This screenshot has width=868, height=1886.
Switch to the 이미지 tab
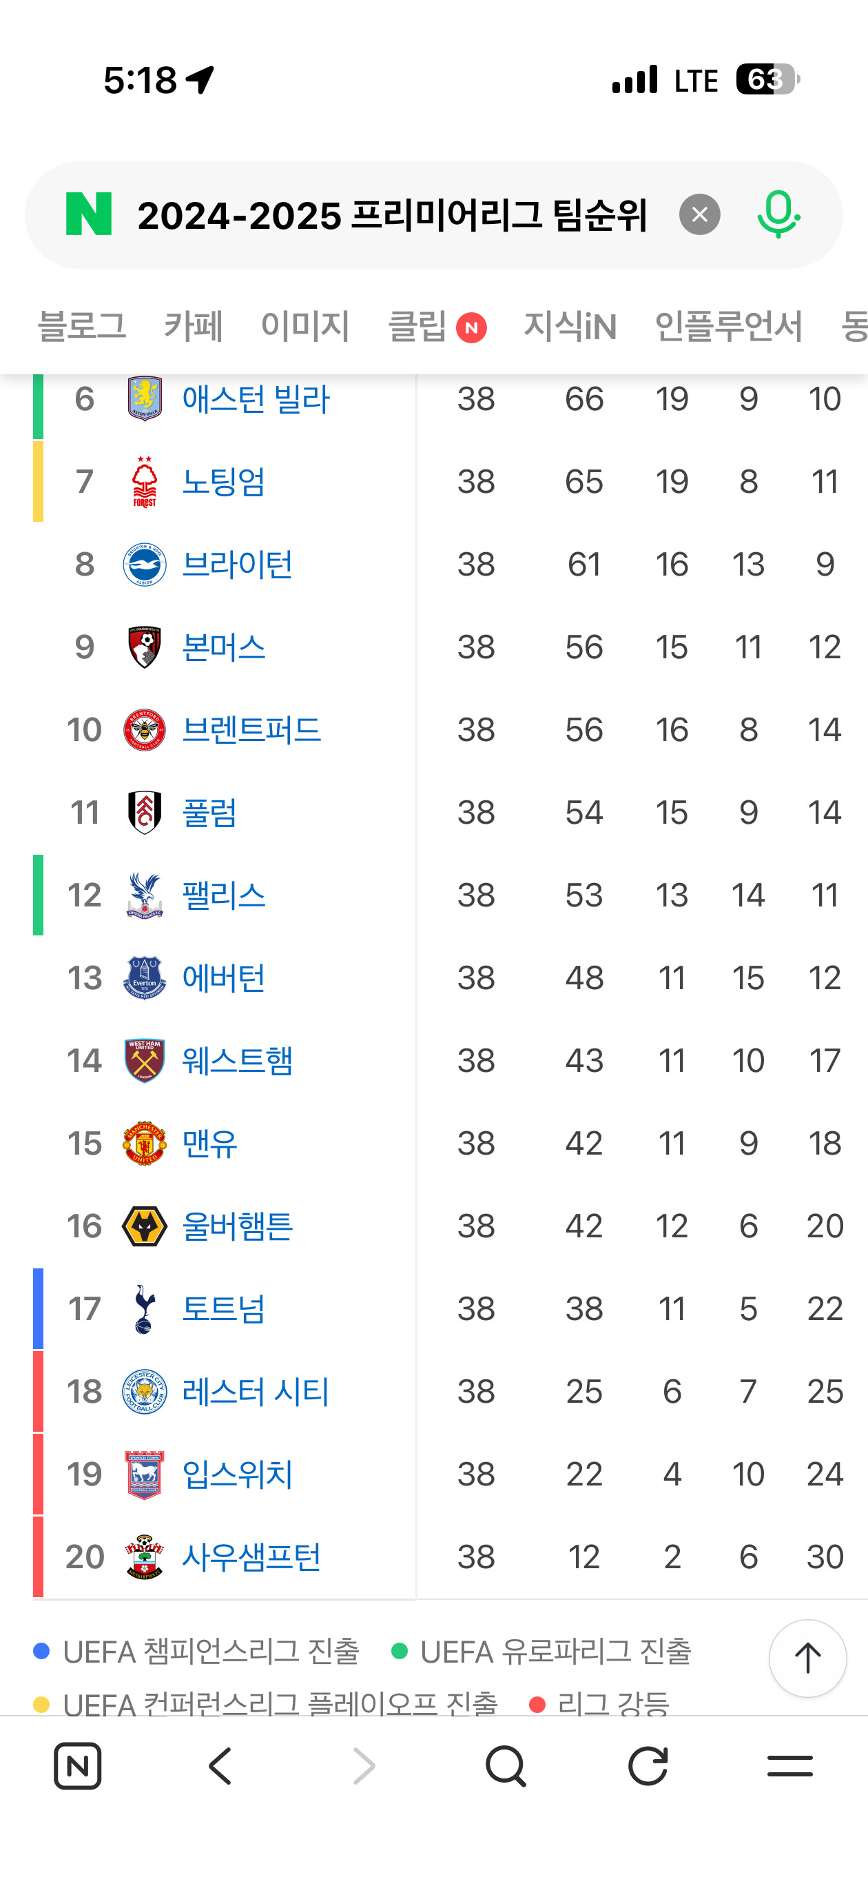pos(305,326)
